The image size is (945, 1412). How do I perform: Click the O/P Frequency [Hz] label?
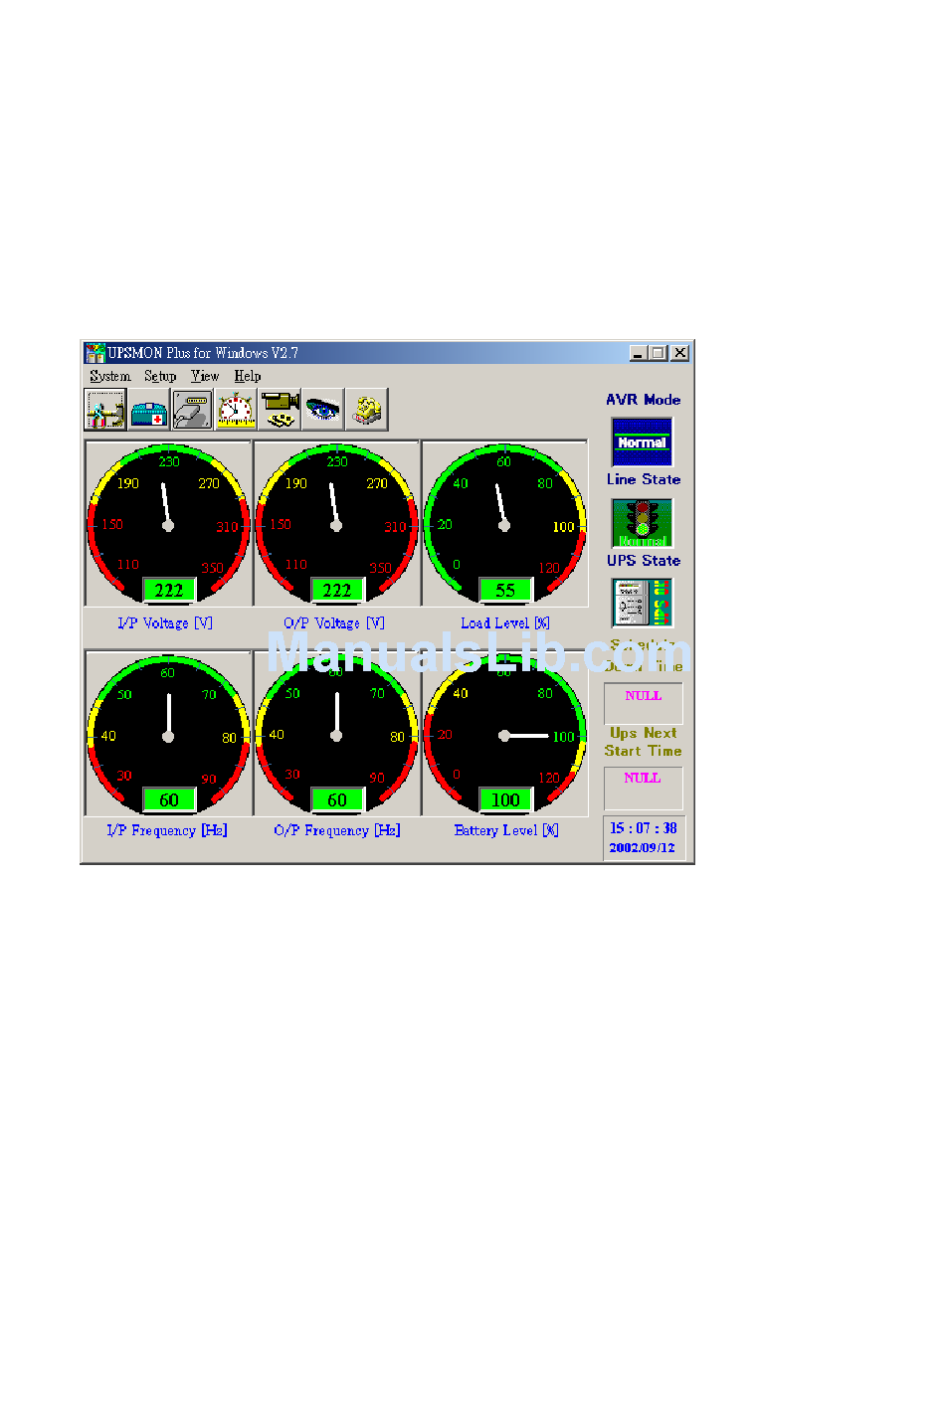tap(337, 830)
